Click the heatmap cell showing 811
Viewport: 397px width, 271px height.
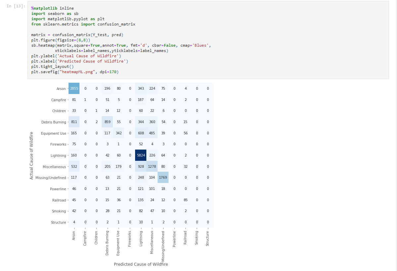[74, 122]
